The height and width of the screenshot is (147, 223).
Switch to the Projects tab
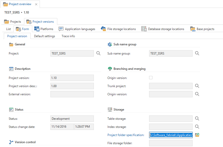point(13,21)
